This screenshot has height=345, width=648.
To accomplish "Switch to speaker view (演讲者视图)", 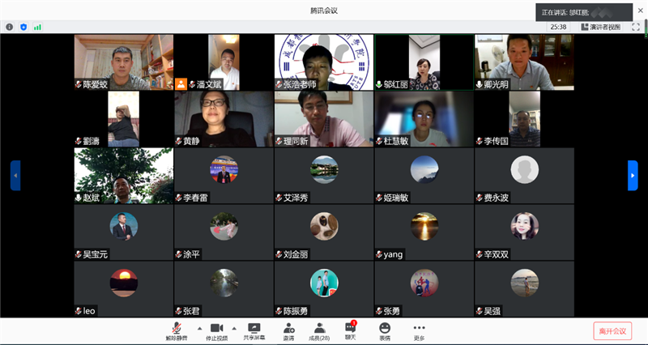I will tap(600, 27).
